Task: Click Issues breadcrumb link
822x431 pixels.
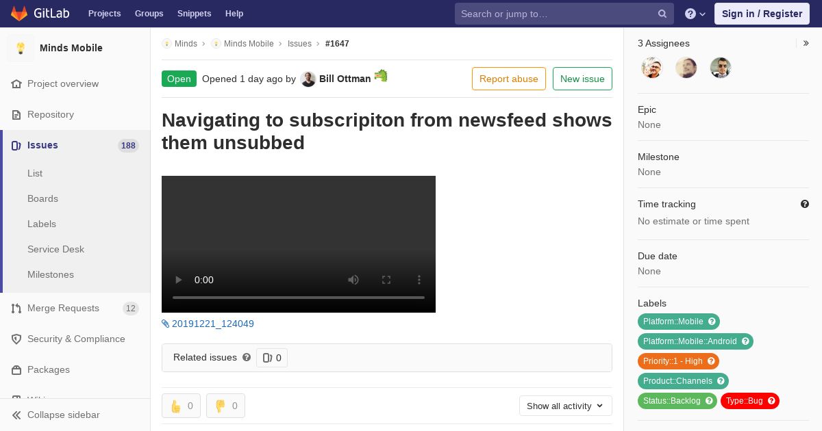Action: click(x=299, y=44)
